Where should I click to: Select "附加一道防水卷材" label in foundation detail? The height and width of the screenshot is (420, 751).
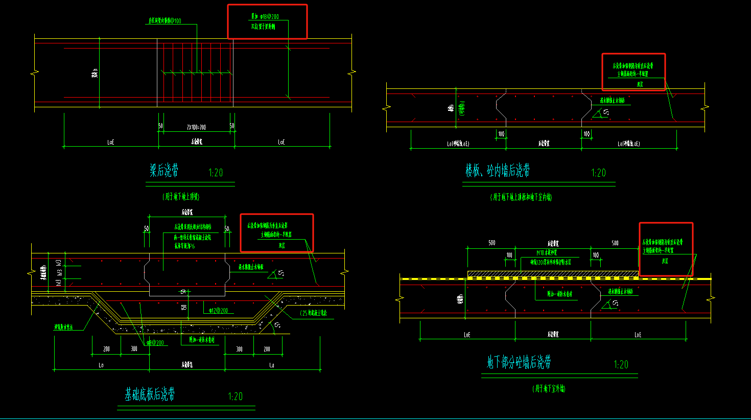tap(202, 340)
